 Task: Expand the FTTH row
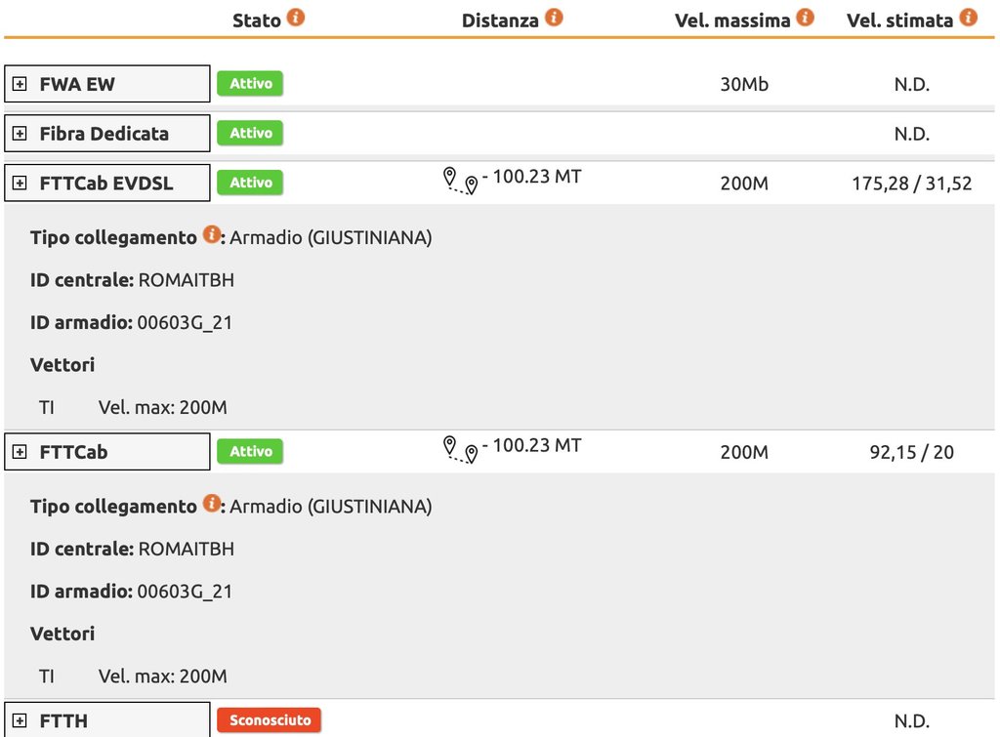tap(19, 721)
